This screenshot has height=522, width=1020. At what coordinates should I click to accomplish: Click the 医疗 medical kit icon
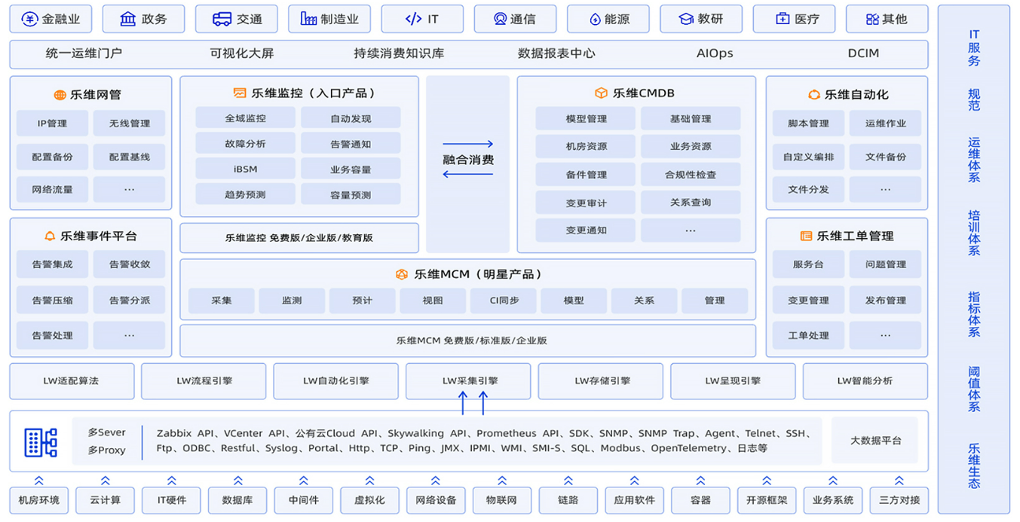(783, 19)
